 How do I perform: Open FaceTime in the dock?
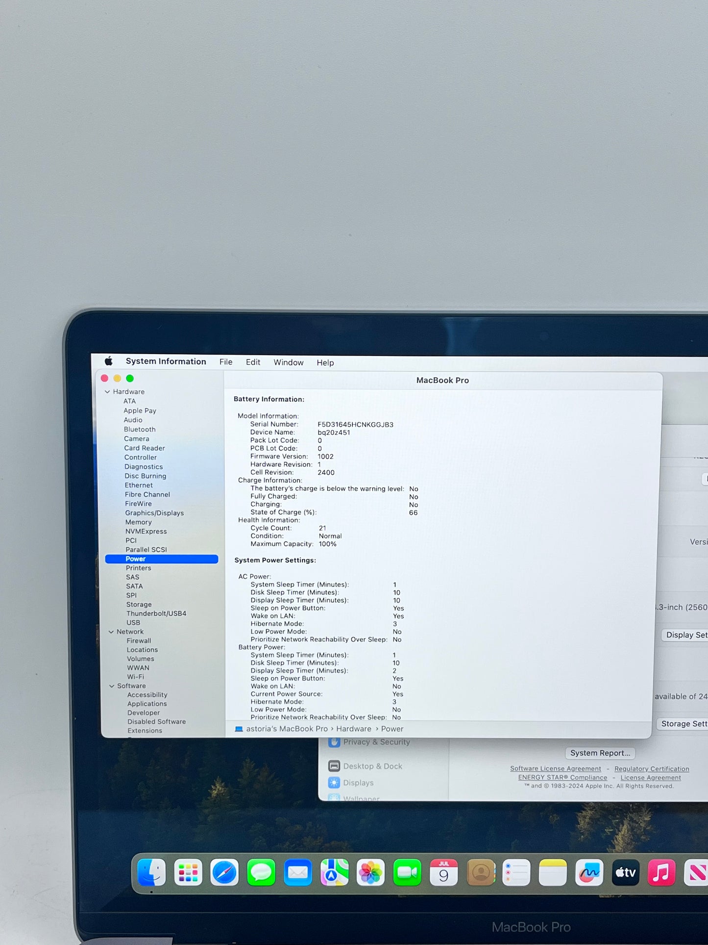pos(407,872)
